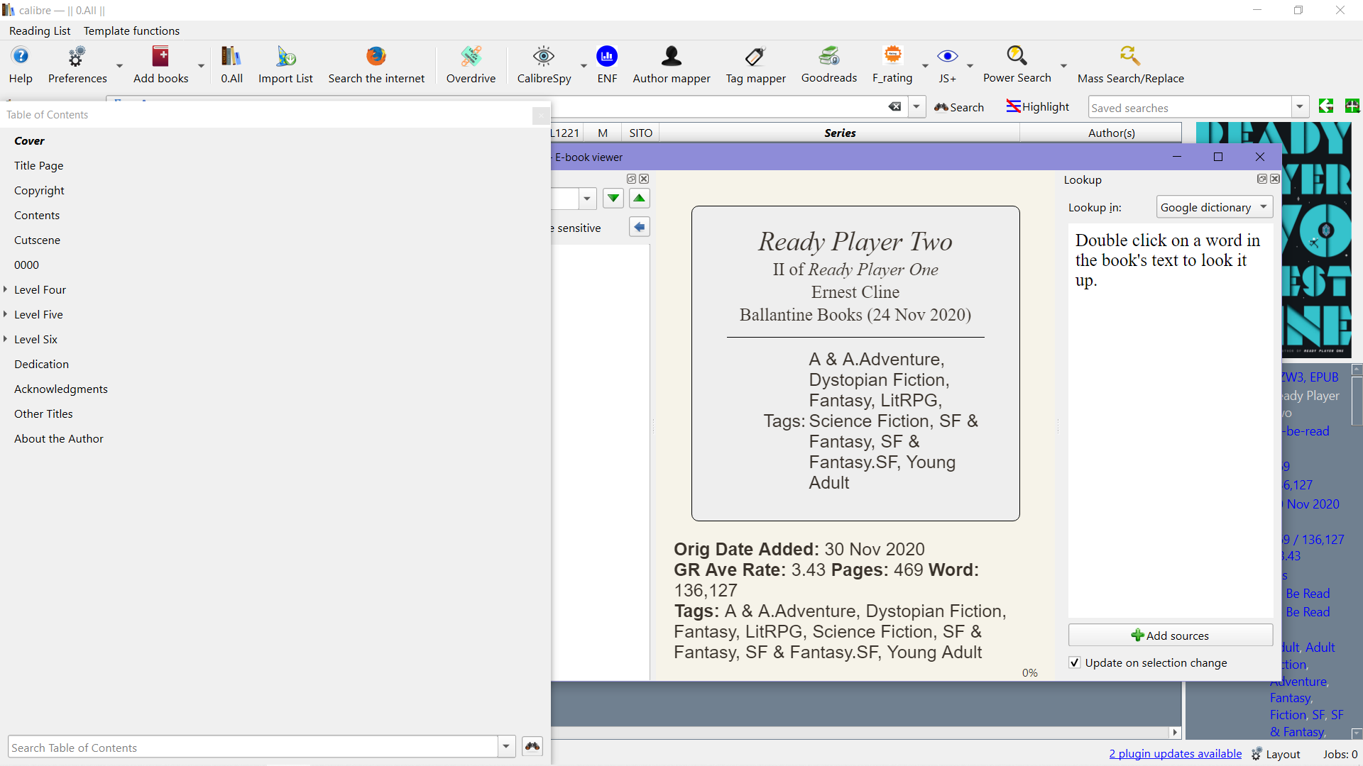This screenshot has height=766, width=1363.
Task: Click the Search Table of Contents field
Action: 252,747
